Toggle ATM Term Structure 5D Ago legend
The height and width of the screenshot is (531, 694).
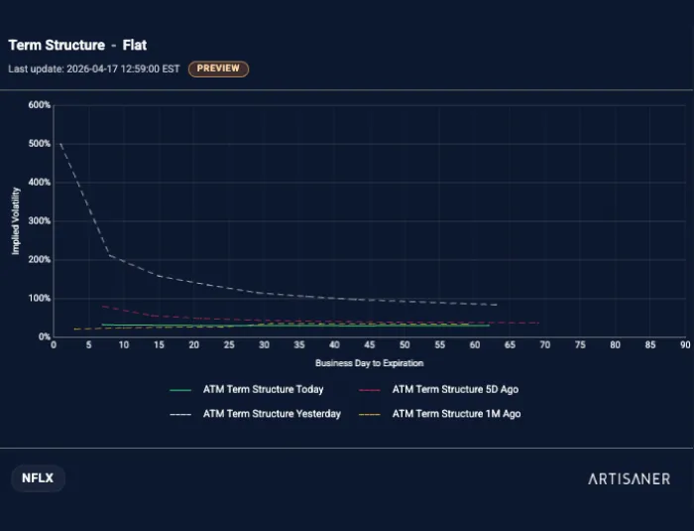pos(438,390)
